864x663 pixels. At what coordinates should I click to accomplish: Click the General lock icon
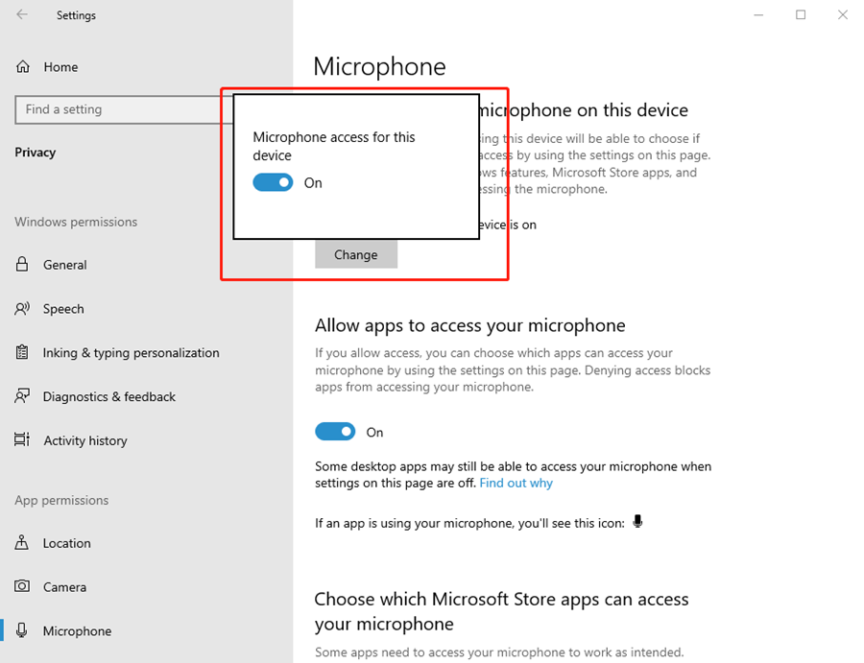pyautogui.click(x=22, y=264)
